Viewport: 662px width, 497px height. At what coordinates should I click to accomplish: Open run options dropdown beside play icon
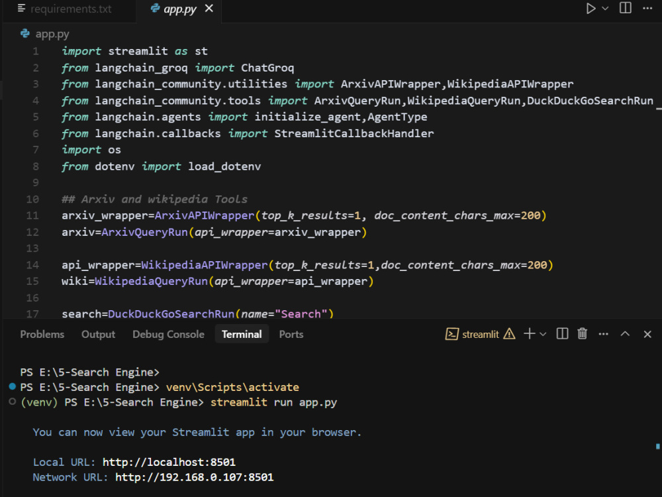(605, 9)
